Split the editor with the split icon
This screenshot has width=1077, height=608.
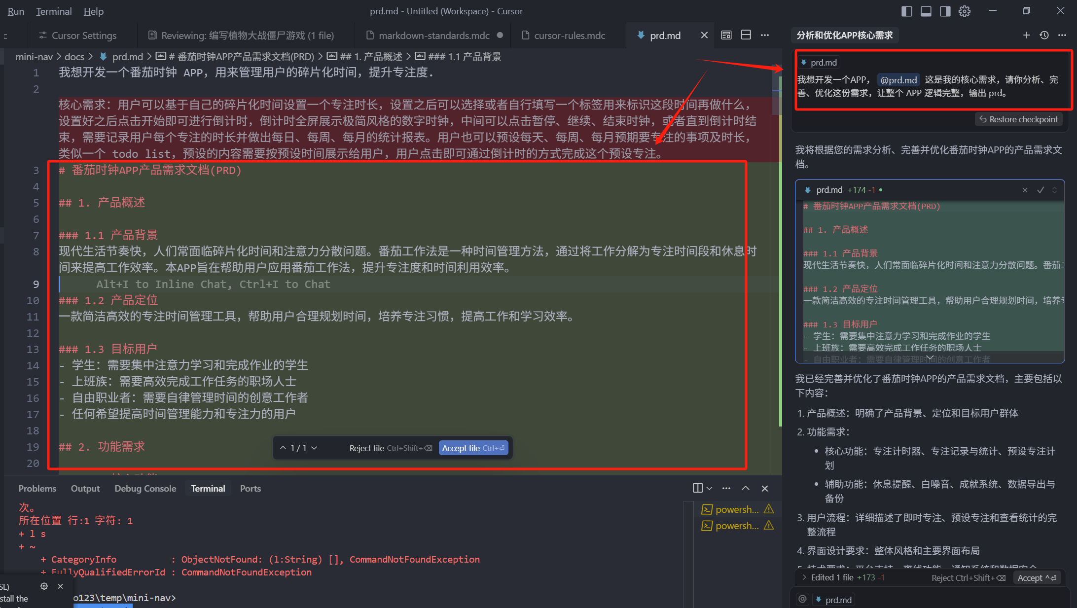746,35
